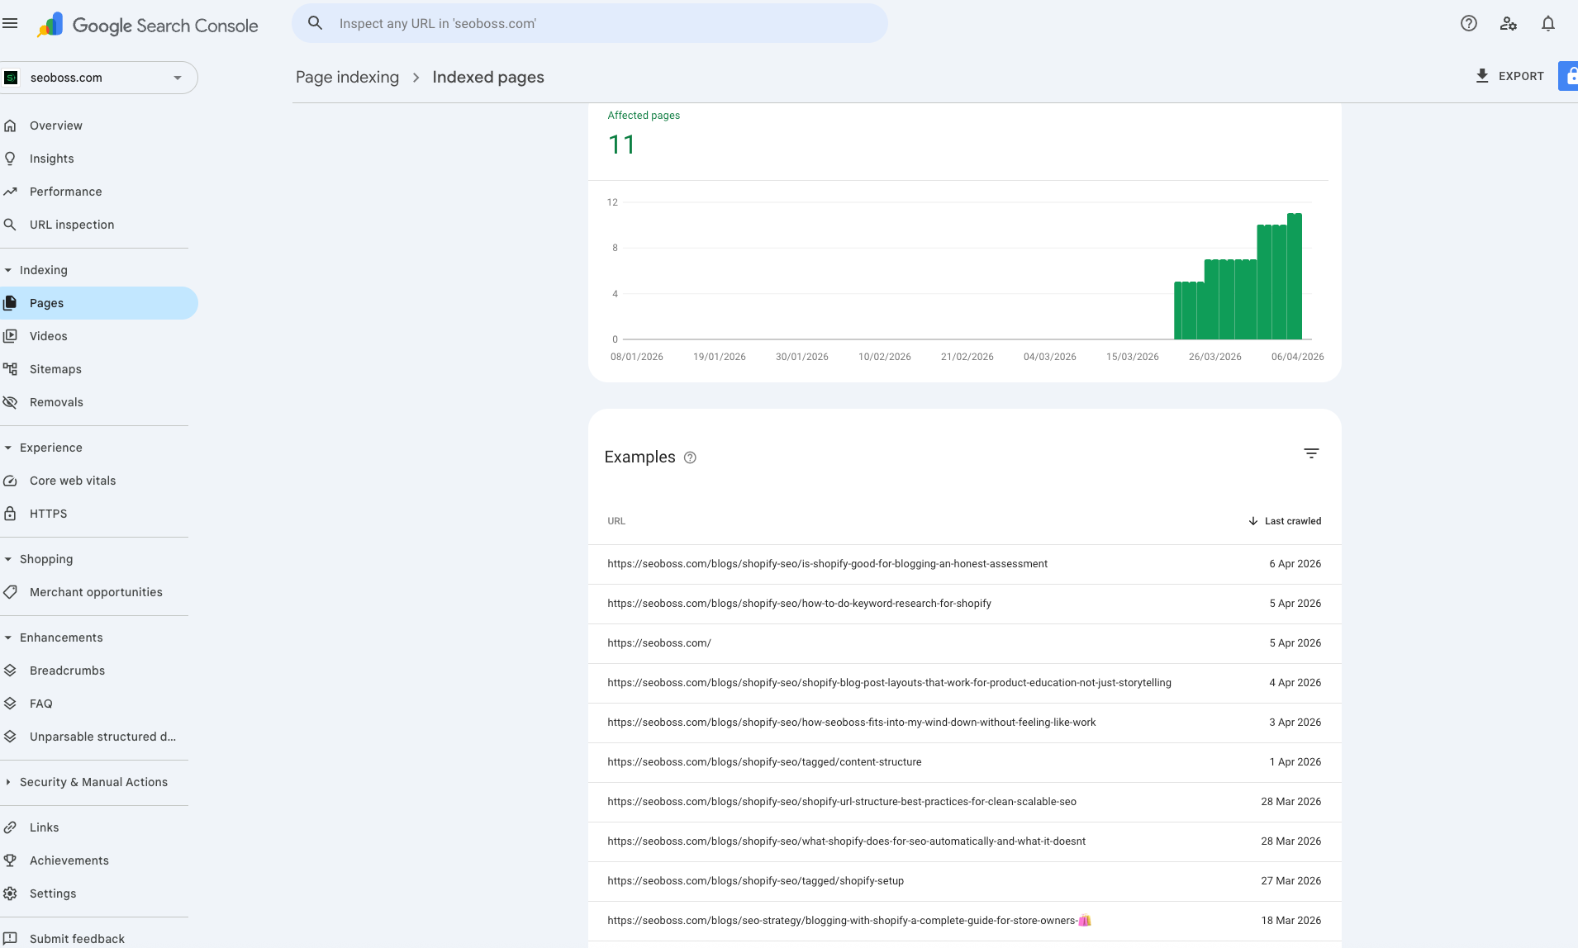
Task: Click the Sitemaps icon in sidebar
Action: 10,369
